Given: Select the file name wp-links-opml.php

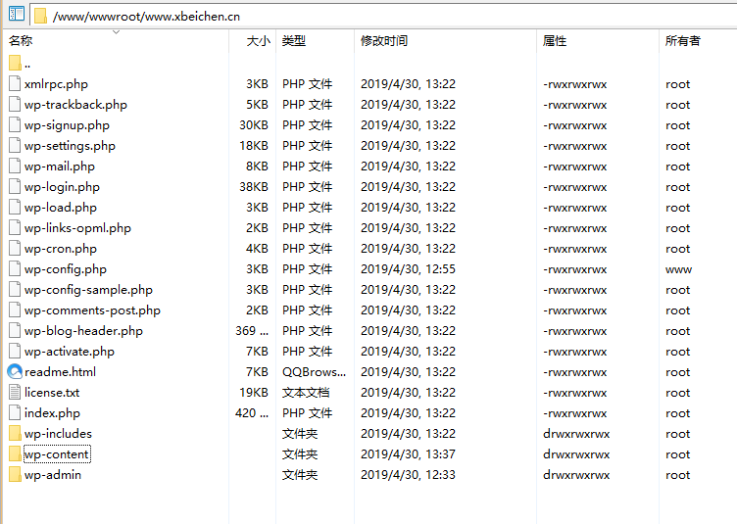Looking at the screenshot, I should pyautogui.click(x=77, y=228).
